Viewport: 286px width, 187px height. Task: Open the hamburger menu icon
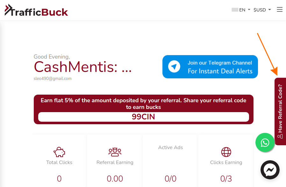pos(279,10)
